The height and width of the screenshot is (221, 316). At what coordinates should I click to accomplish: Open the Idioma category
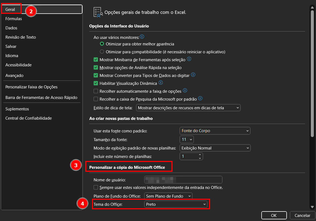[x=42, y=56]
